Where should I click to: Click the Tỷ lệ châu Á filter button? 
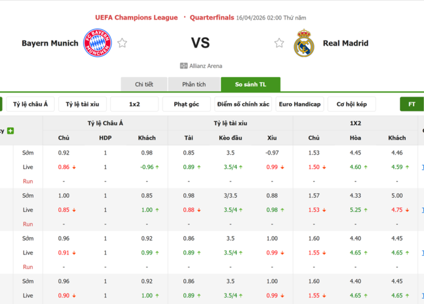(31, 104)
